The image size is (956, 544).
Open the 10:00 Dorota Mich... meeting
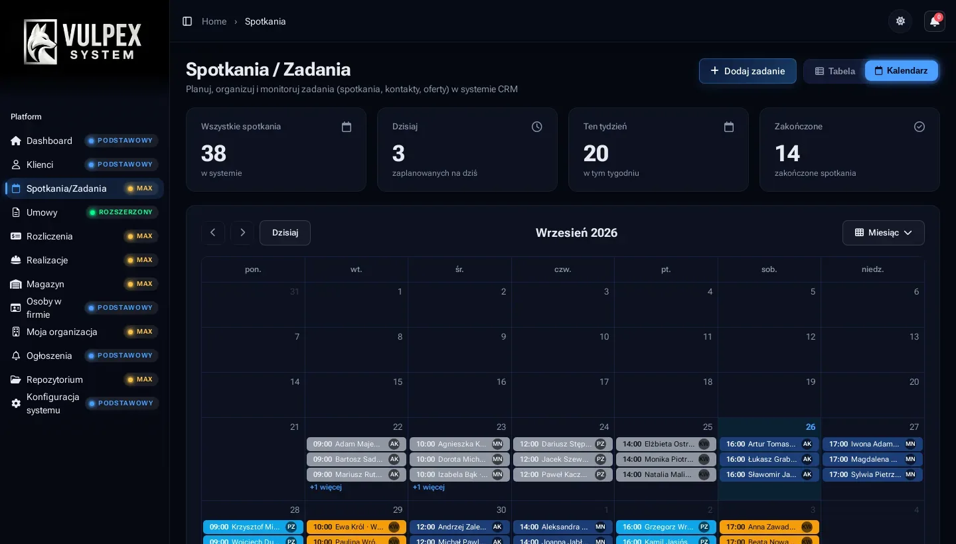click(459, 459)
